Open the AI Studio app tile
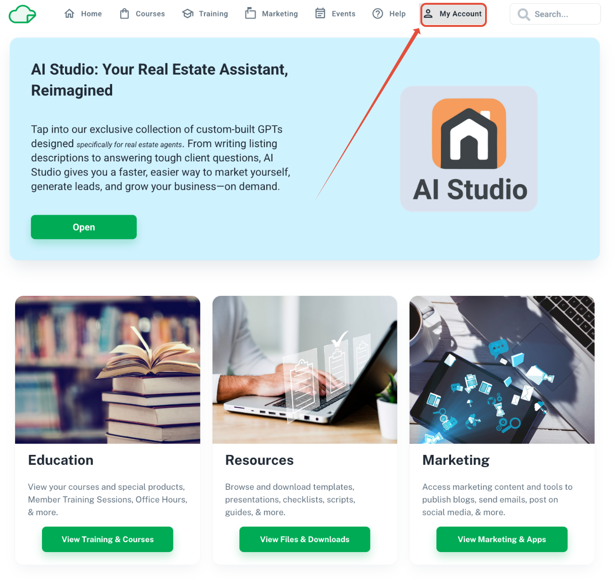Viewport: 616px width, 579px height. pos(469,149)
